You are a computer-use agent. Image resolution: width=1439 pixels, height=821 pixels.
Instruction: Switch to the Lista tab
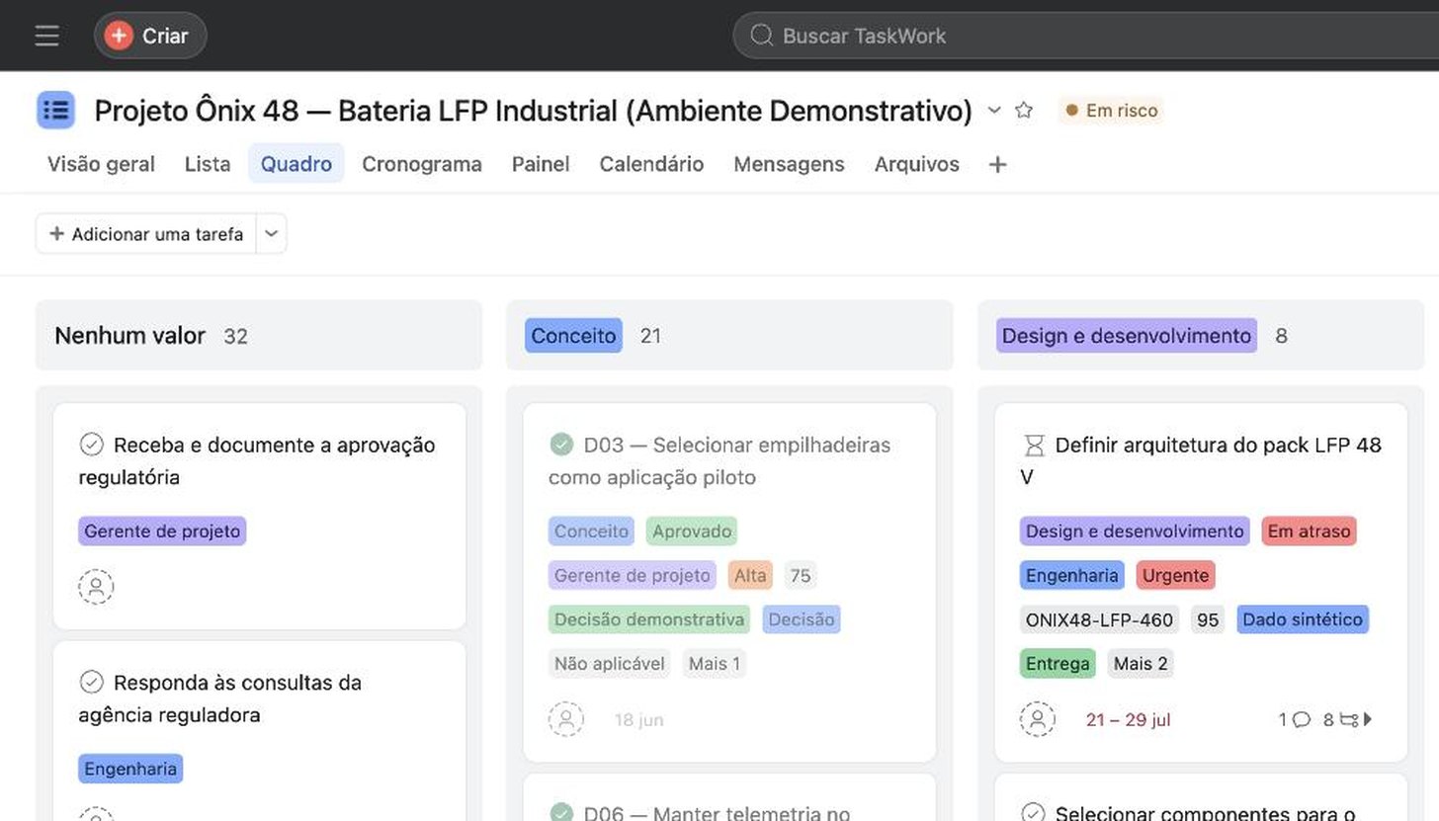point(208,164)
